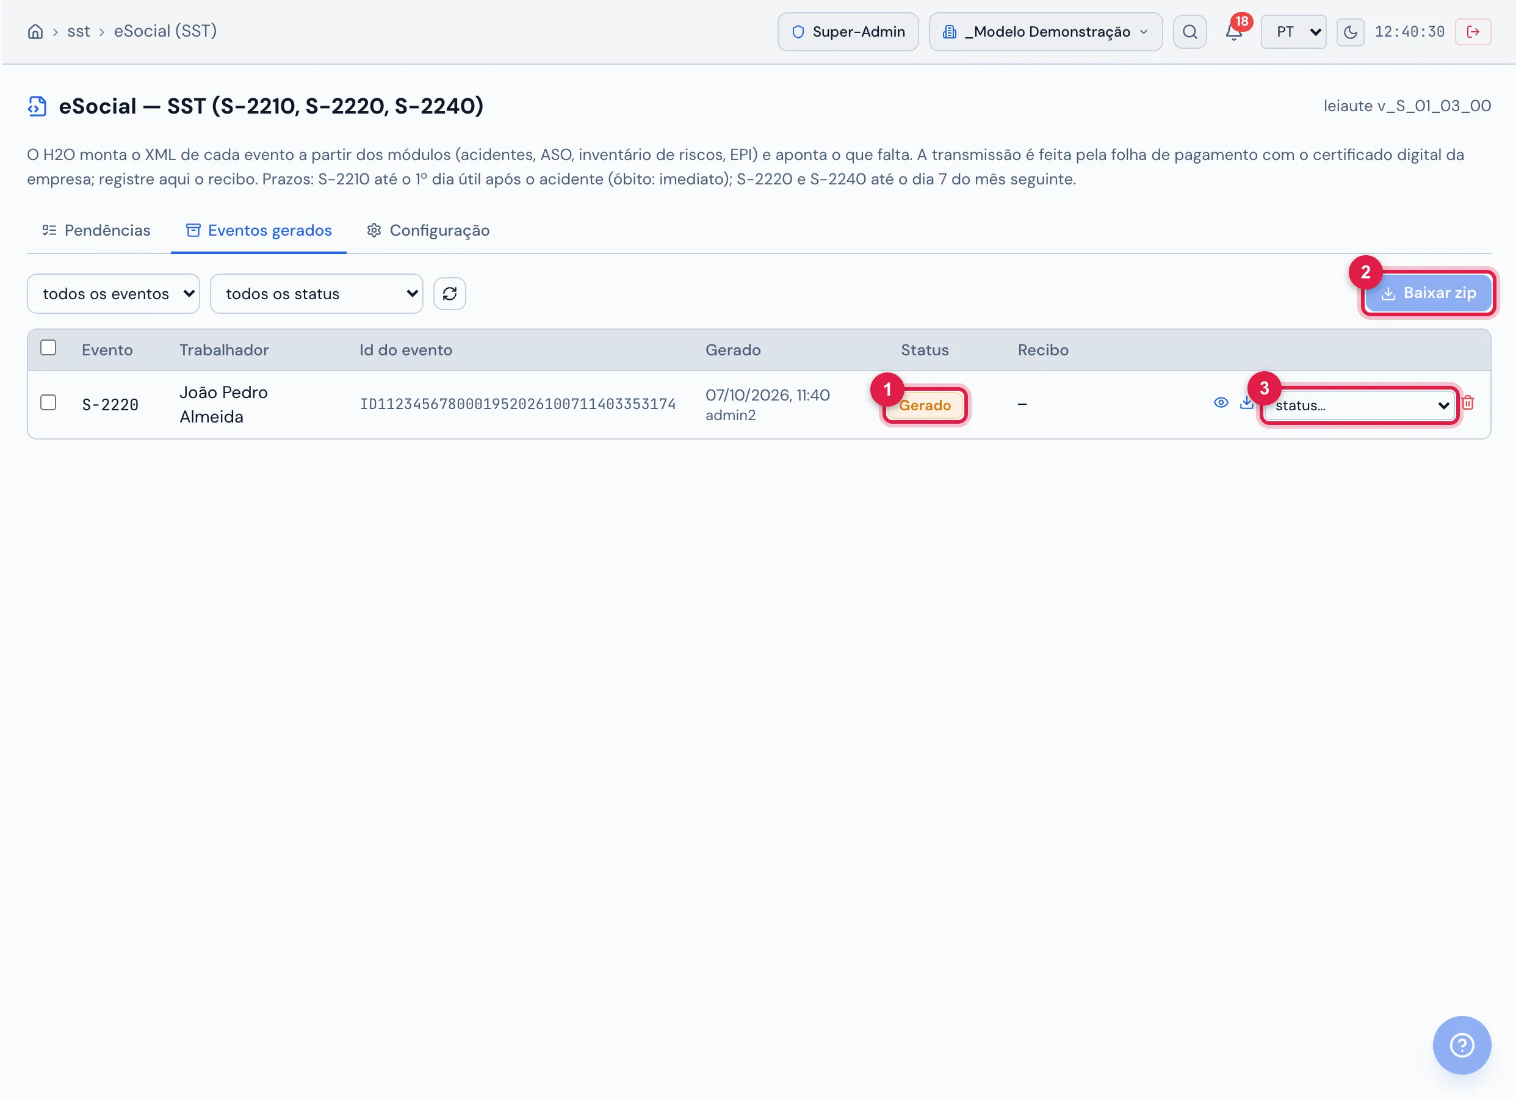Refresh the events list
The height and width of the screenshot is (1099, 1516).
[x=449, y=294]
